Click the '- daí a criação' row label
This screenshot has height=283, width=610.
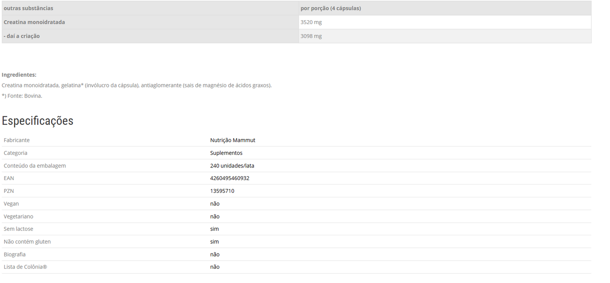(x=22, y=36)
